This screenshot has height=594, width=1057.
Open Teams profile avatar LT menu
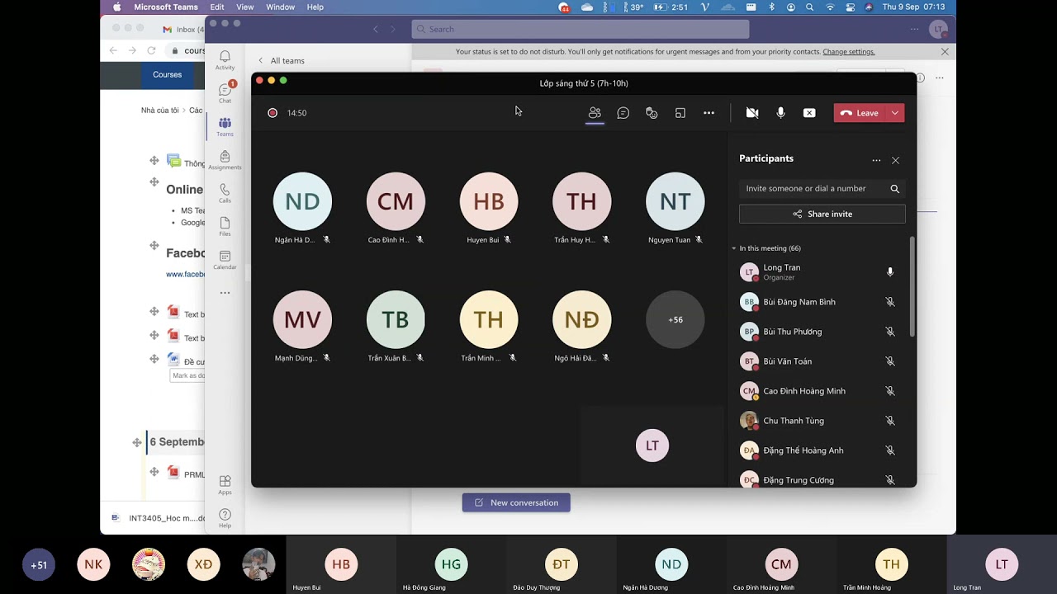pyautogui.click(x=938, y=29)
